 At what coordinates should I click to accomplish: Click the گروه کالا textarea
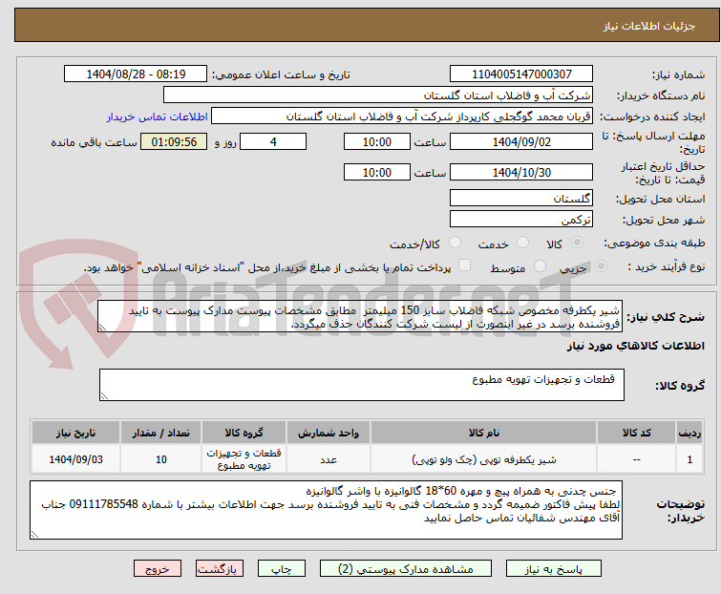click(x=361, y=385)
